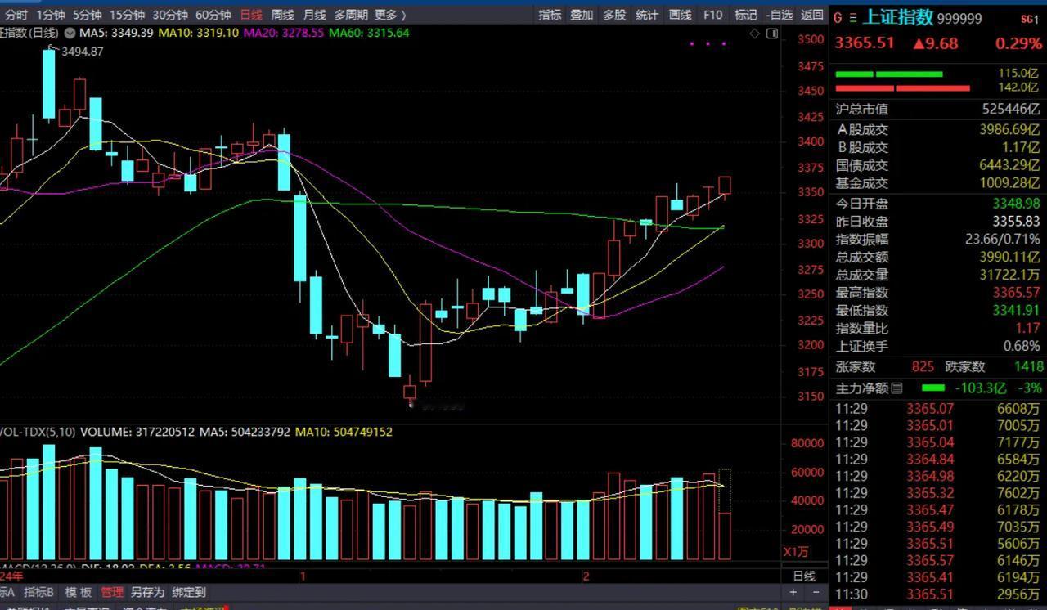Click the red sell-volume bar at 142.0亿
Screen dimensions: 1047x610
point(902,87)
